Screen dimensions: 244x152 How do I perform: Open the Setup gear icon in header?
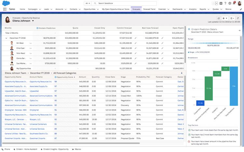coord(230,3)
